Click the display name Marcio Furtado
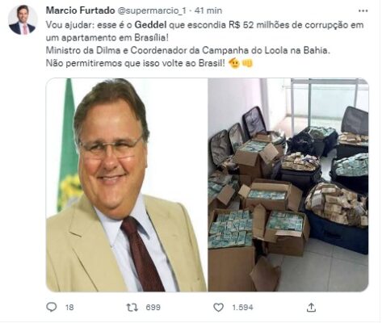 coord(80,10)
